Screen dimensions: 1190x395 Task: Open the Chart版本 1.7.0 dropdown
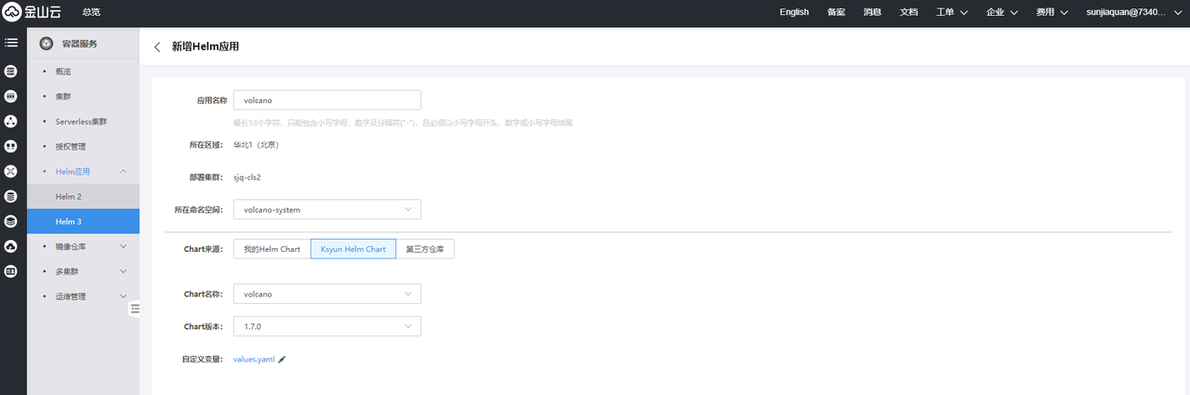(x=327, y=326)
